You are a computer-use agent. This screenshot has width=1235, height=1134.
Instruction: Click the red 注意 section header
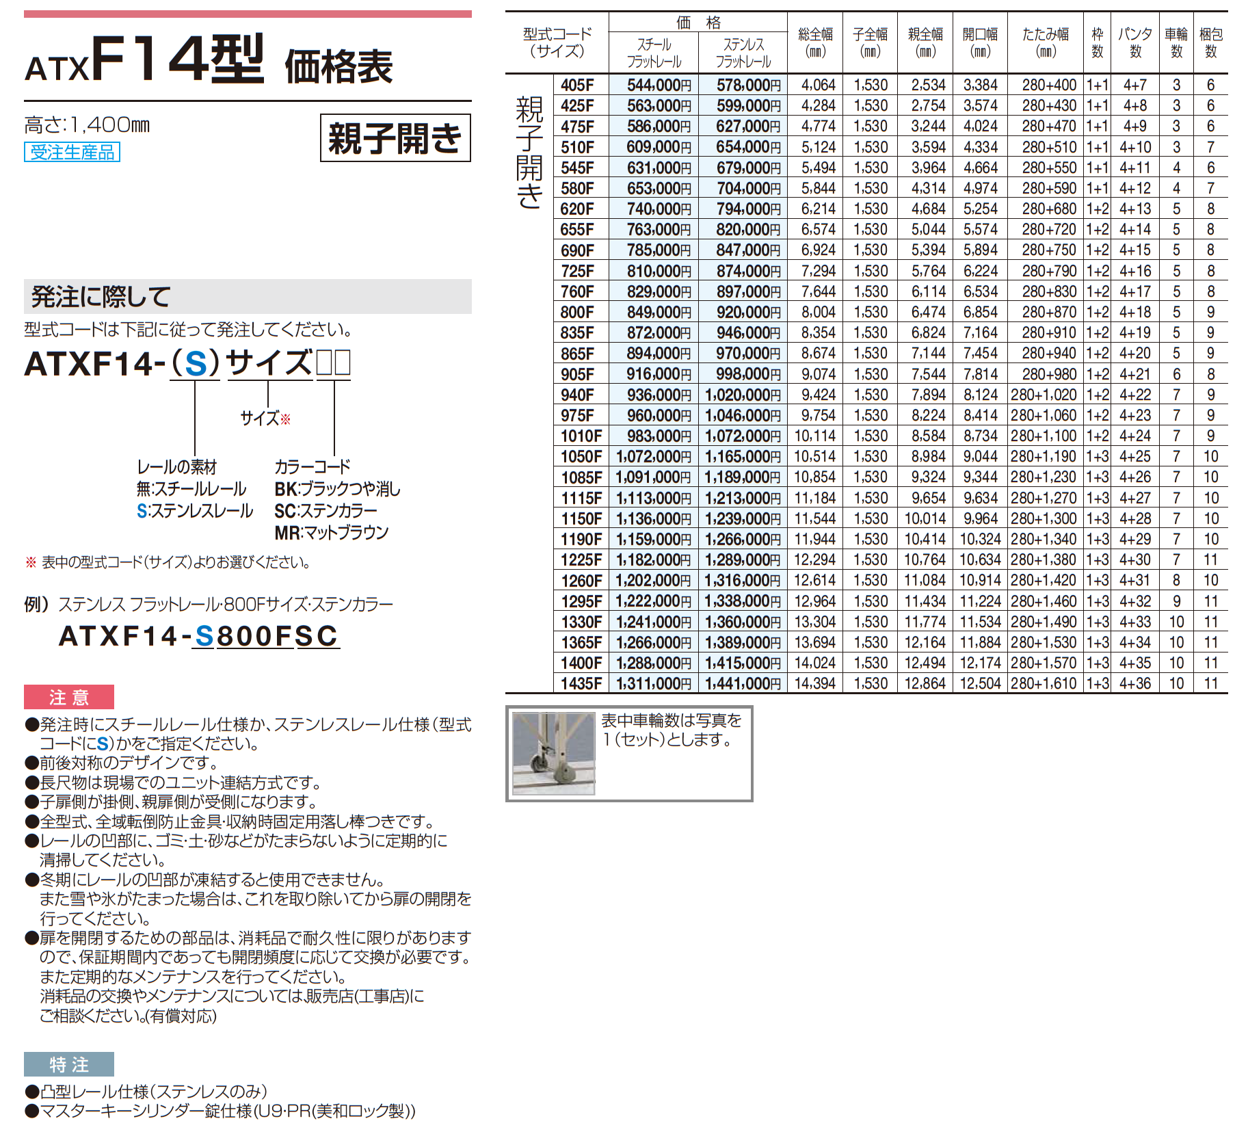[x=68, y=697]
